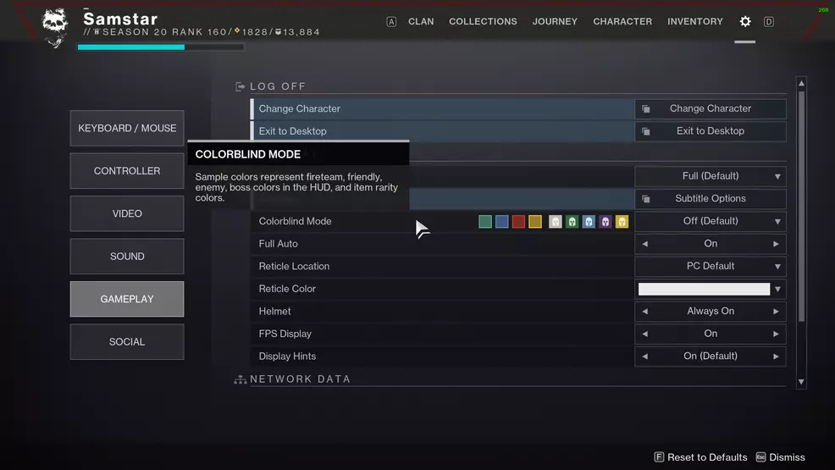The image size is (835, 470).
Task: Click the season rank progress bar
Action: click(161, 47)
